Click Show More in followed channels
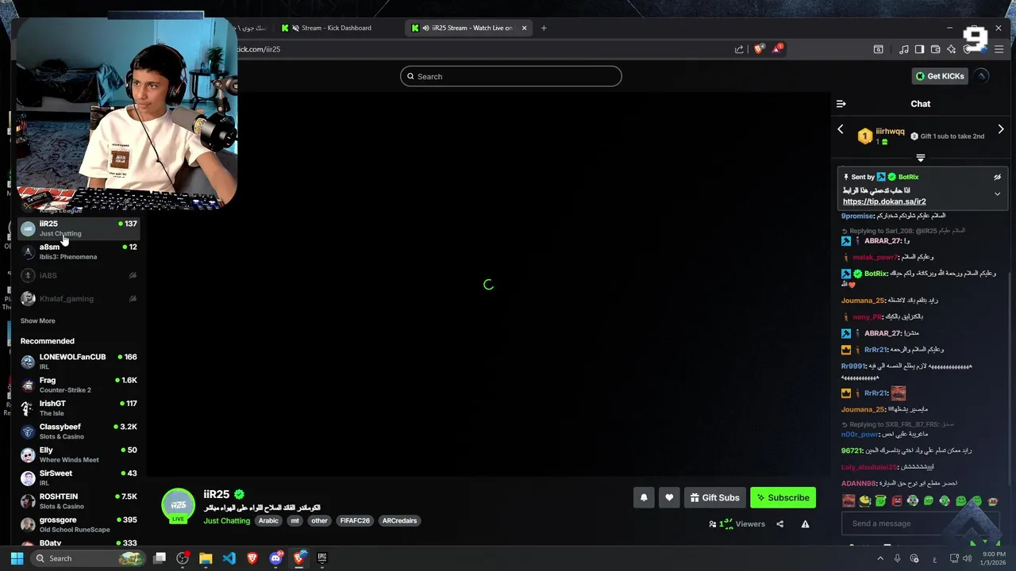1016x571 pixels. pyautogui.click(x=38, y=321)
